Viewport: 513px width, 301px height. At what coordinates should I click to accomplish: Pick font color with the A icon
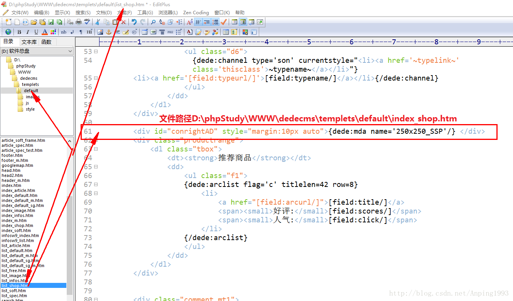click(x=45, y=32)
